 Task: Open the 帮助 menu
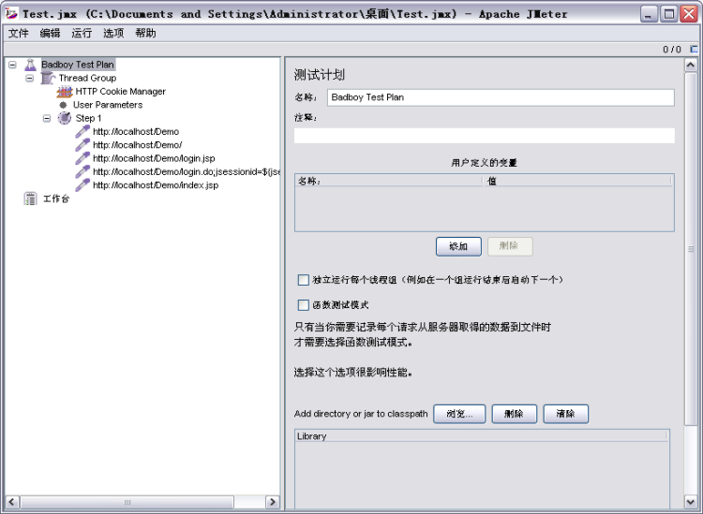pyautogui.click(x=145, y=33)
